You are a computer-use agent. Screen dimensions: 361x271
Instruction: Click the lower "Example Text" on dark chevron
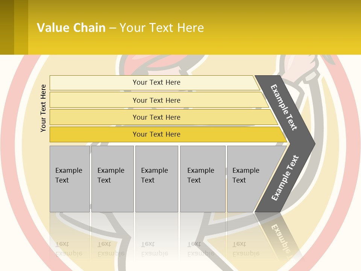285,178
